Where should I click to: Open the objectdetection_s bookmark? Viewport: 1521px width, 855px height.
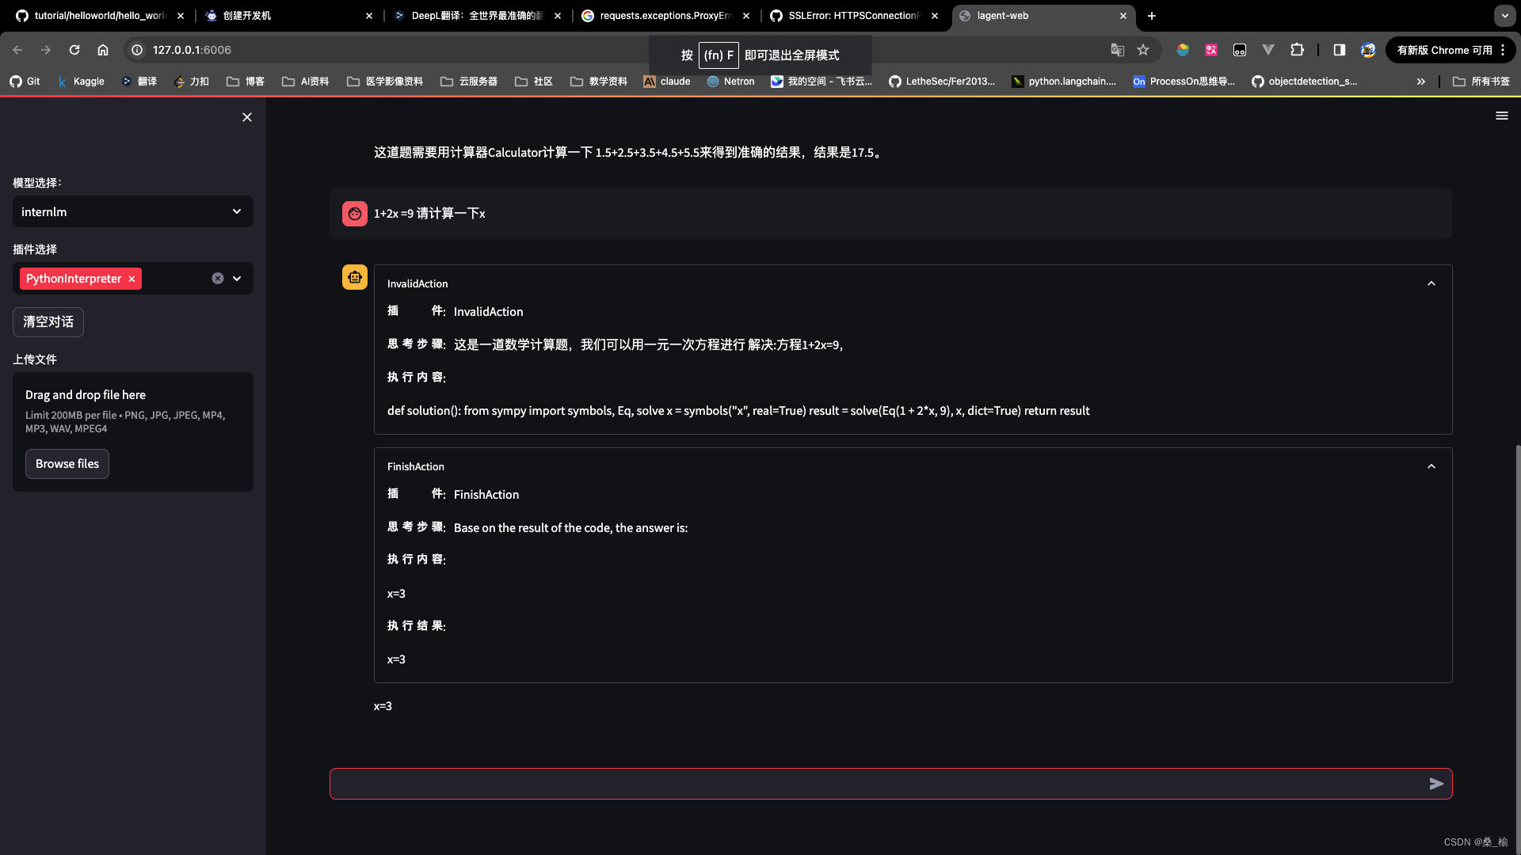[1305, 82]
